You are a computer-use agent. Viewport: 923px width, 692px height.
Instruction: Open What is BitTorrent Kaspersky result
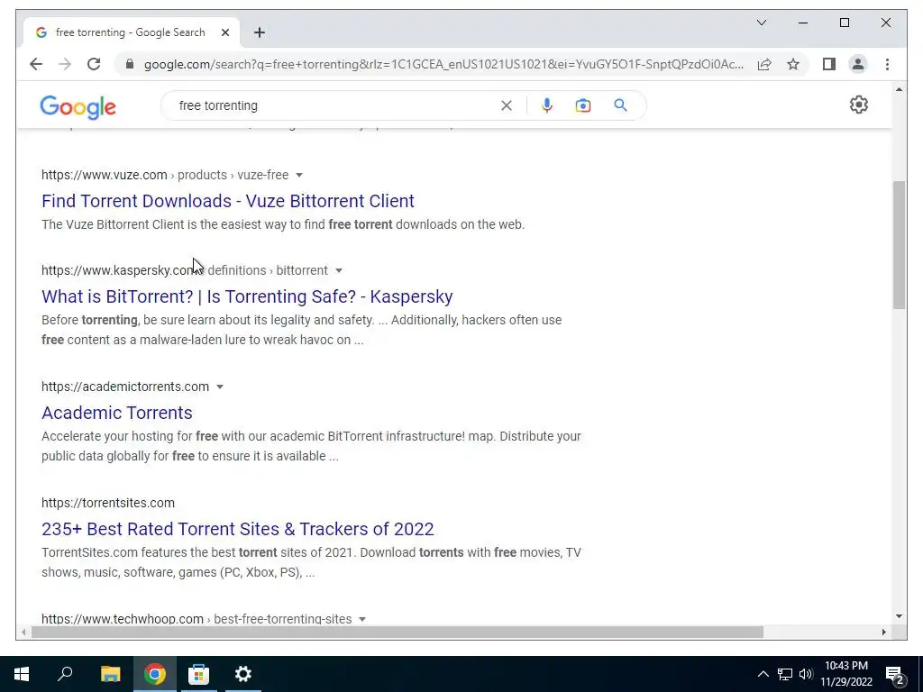(247, 296)
